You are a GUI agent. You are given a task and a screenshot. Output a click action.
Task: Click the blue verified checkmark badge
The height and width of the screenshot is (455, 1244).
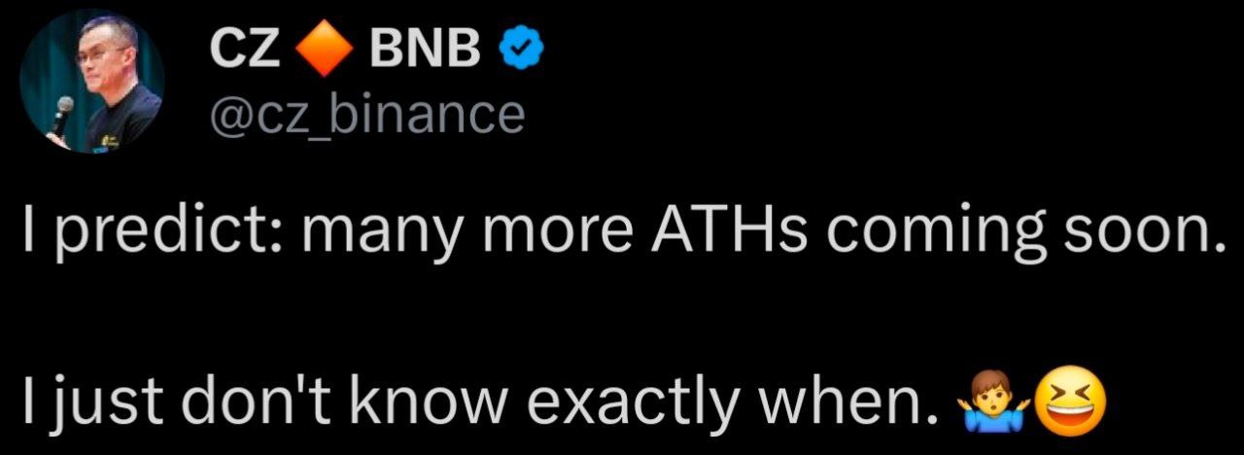pos(514,49)
